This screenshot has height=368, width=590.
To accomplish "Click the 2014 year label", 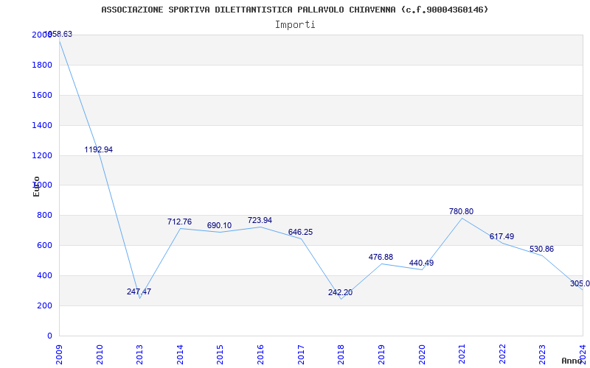I will (180, 355).
